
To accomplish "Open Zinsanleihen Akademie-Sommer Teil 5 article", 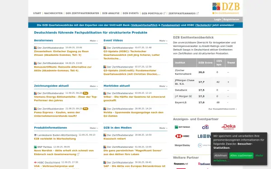I will tap(61, 53).
